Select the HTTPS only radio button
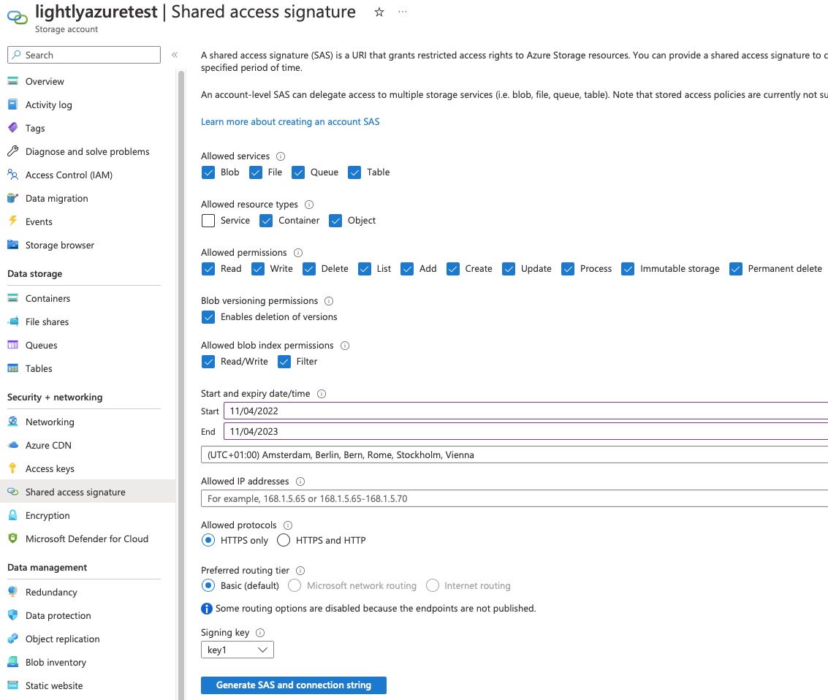Viewport: 828px width, 700px height. 208,540
